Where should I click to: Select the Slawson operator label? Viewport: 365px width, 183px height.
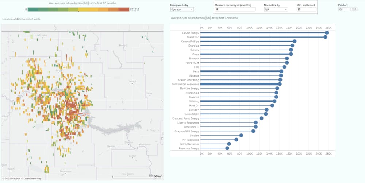[x=194, y=110]
